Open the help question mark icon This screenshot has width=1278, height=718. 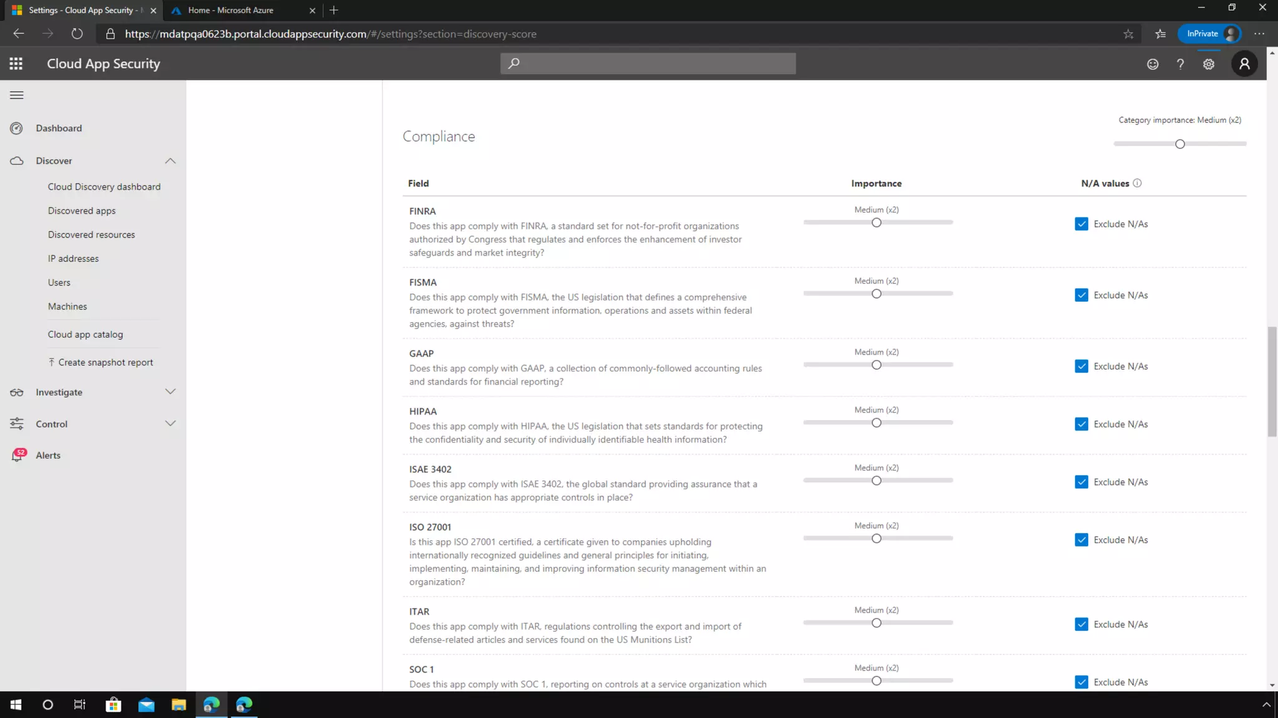point(1180,64)
